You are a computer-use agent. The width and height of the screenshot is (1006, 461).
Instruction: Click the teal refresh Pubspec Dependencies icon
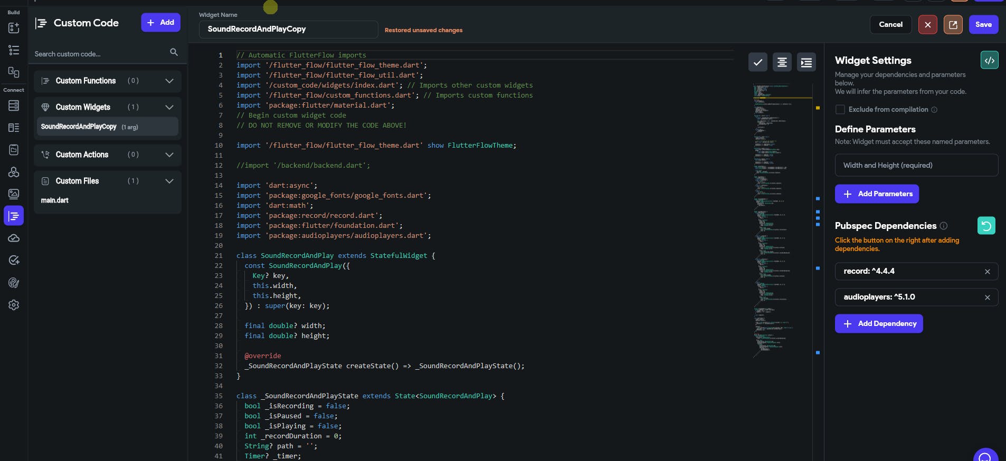point(986,226)
